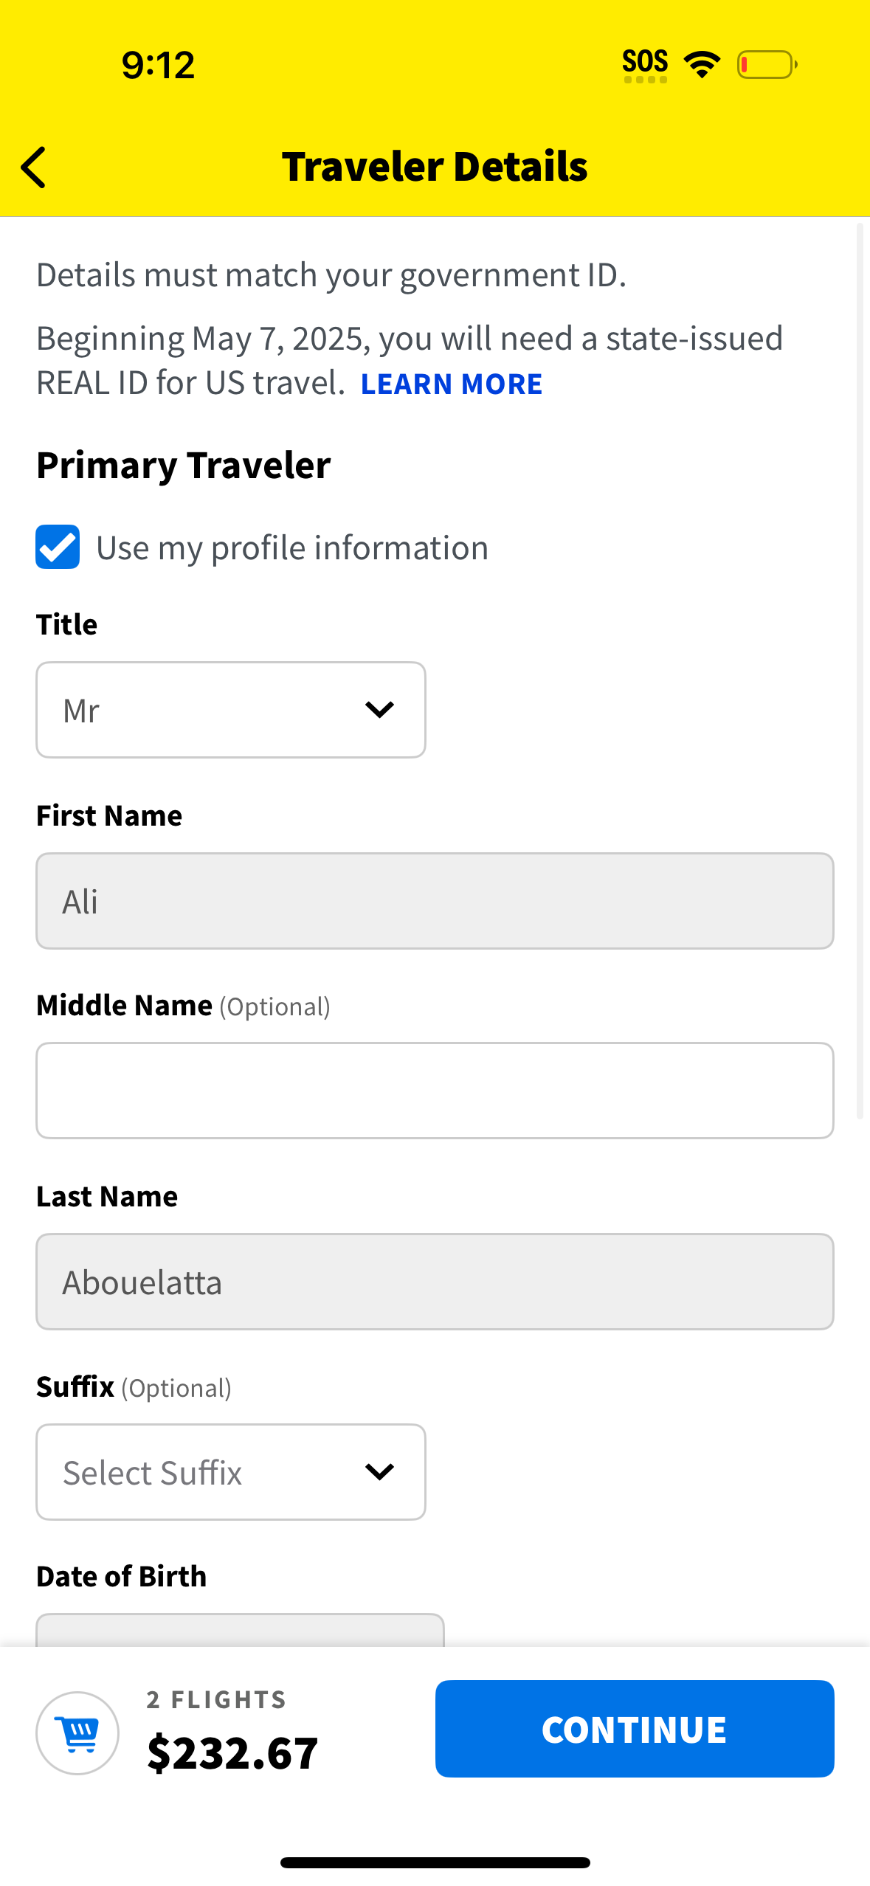The width and height of the screenshot is (870, 1886).
Task: Tap the First Name field showing Ali
Action: point(435,900)
